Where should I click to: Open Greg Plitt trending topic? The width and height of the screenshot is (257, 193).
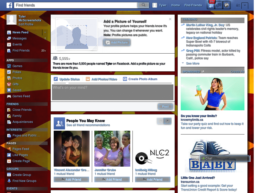pyautogui.click(x=193, y=51)
